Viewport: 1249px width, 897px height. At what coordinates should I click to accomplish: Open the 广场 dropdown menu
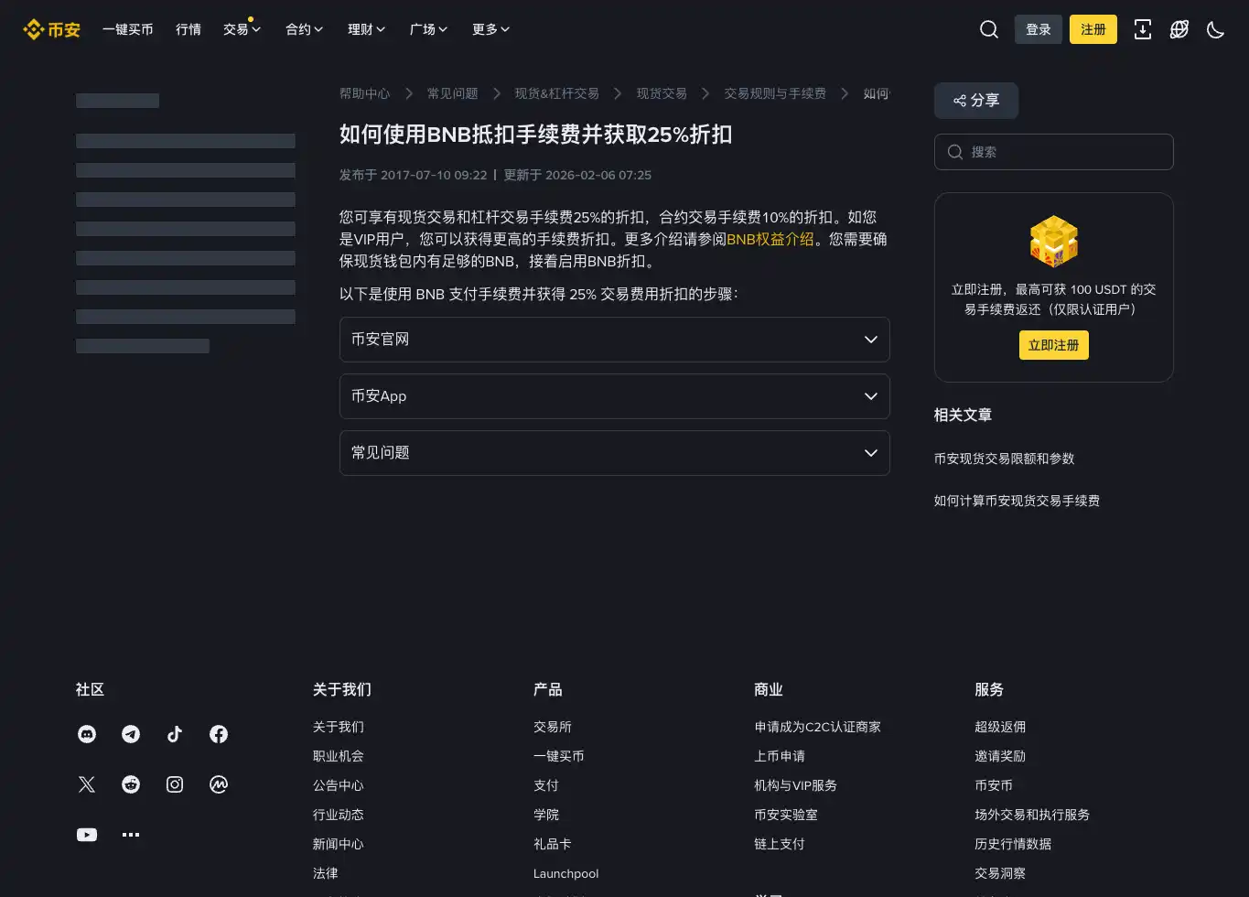(x=428, y=29)
